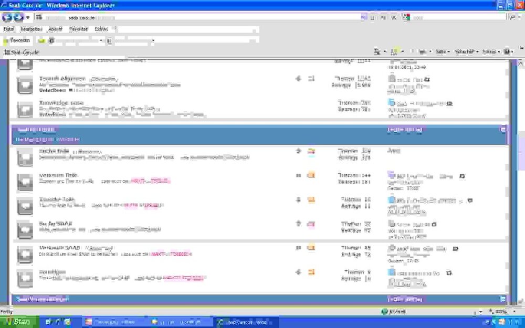Image resolution: width=525 pixels, height=328 pixels.
Task: Open the Suche Teile forum
Action: tap(54, 151)
